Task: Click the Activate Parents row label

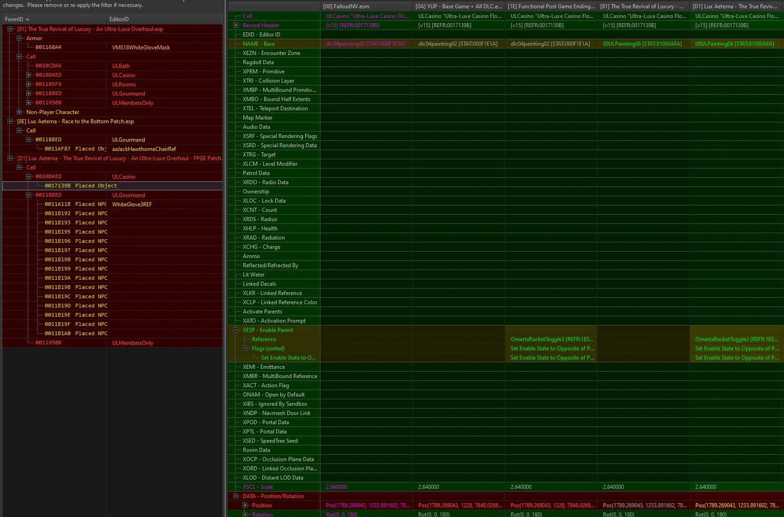Action: 262,312
